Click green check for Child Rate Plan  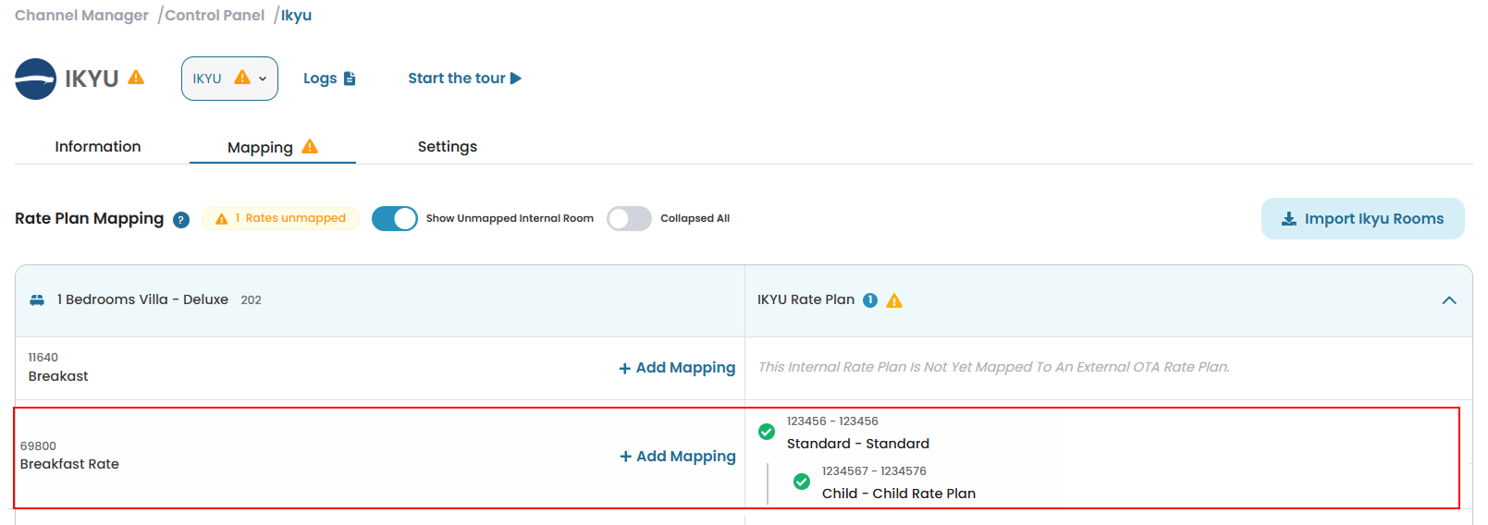click(802, 482)
